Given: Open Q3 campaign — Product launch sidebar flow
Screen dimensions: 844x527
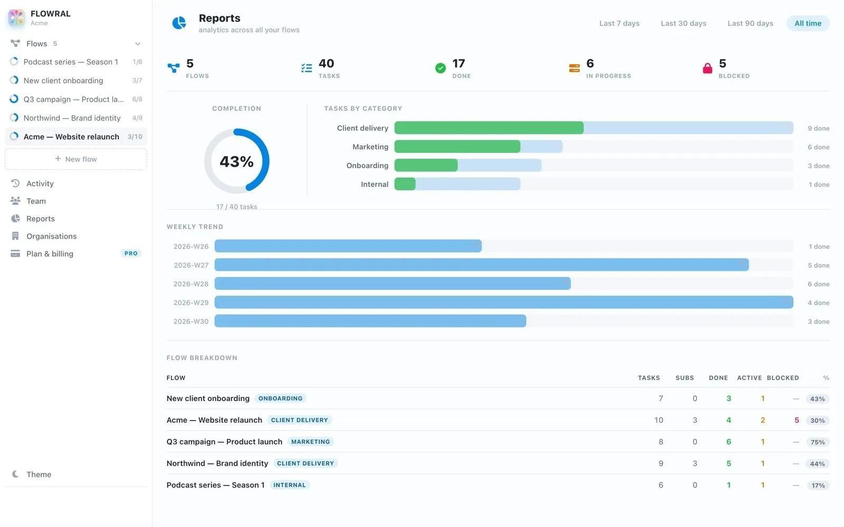Looking at the screenshot, I should click(x=76, y=99).
